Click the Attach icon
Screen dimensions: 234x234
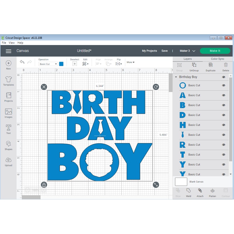tap(200, 192)
